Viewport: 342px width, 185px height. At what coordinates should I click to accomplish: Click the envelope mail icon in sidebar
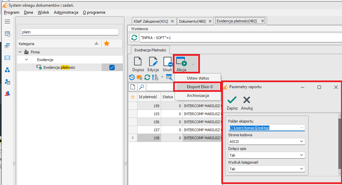coord(7,57)
